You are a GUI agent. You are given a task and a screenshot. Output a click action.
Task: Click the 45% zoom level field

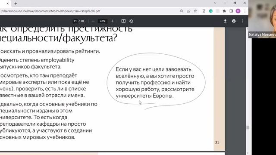(103, 21)
